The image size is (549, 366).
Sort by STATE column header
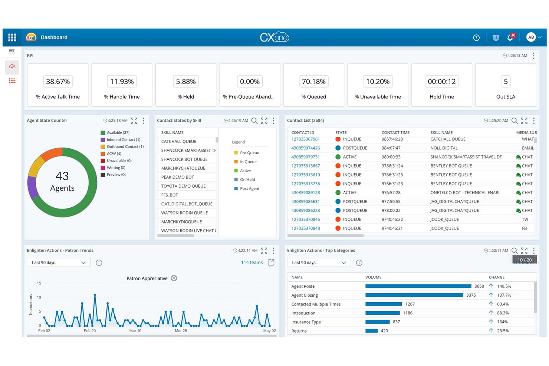tap(341, 132)
